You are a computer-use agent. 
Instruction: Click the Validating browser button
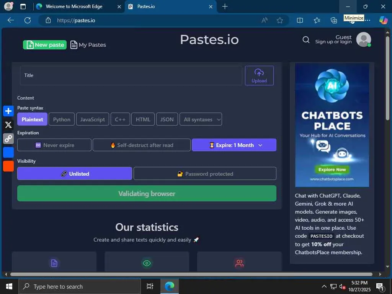(x=147, y=193)
